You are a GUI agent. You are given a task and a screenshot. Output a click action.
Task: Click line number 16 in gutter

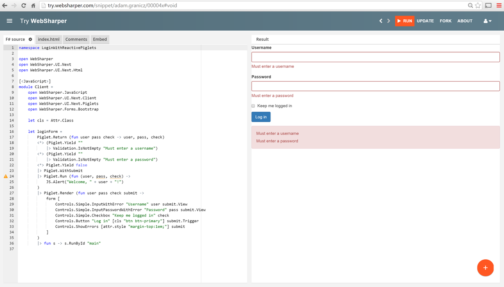pyautogui.click(x=11, y=132)
